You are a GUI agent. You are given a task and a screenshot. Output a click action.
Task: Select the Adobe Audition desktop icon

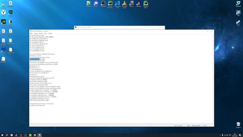pos(11,13)
